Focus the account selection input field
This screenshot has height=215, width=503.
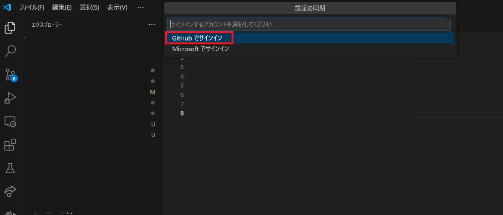point(309,25)
